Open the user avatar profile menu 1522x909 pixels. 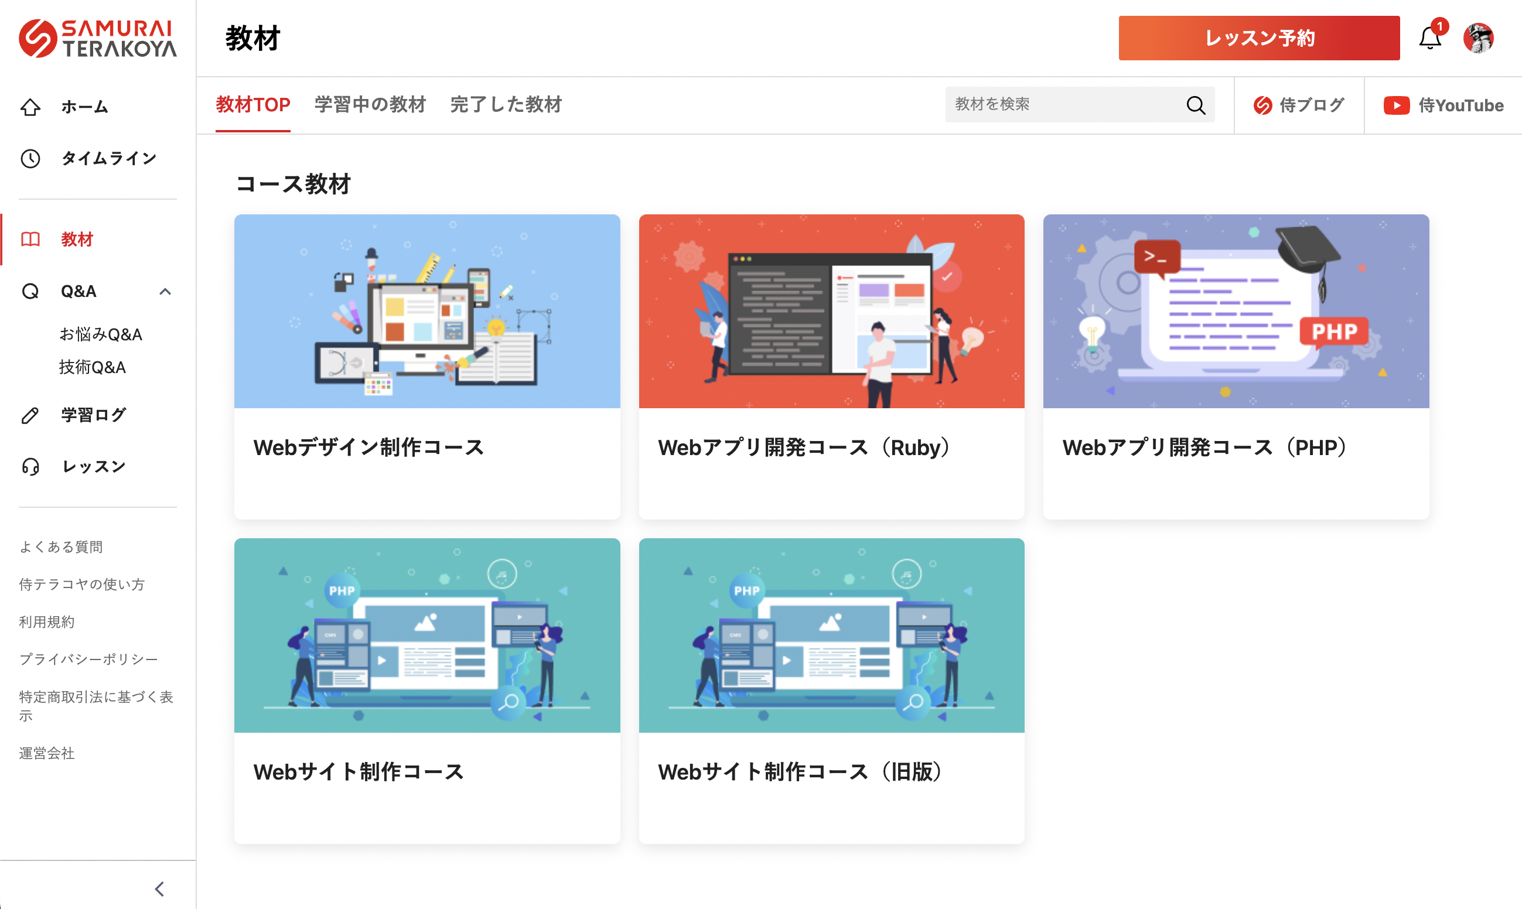[x=1478, y=39]
